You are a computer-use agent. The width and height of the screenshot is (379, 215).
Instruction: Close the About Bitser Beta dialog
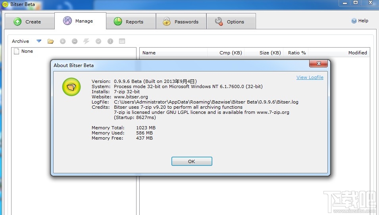(319, 63)
